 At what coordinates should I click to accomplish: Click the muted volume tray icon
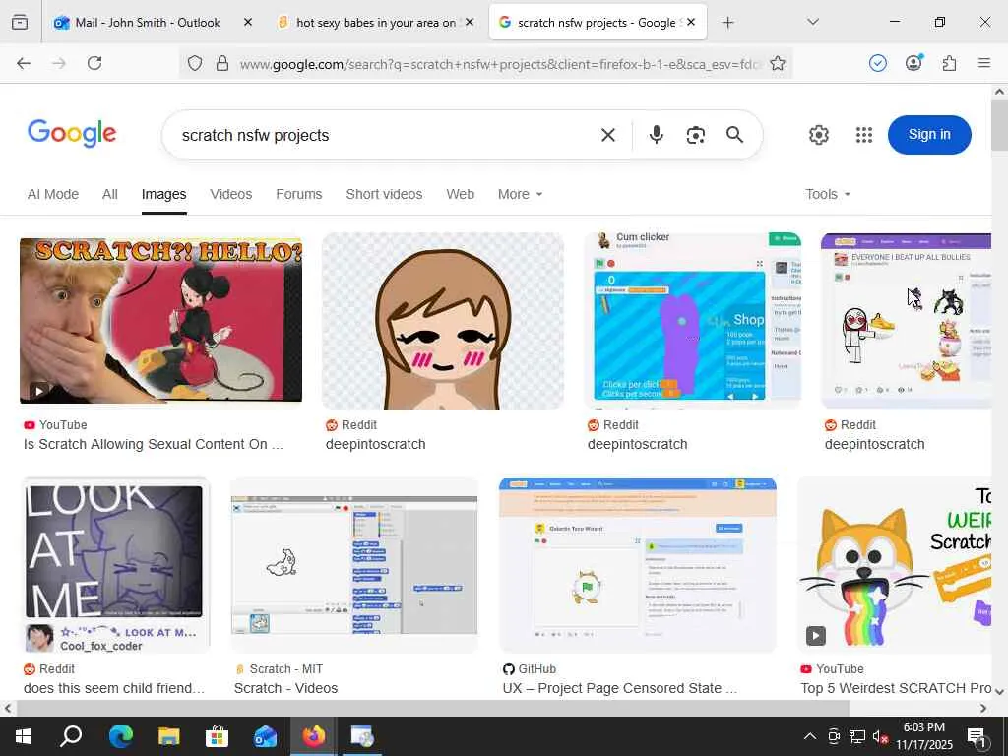coord(879,736)
